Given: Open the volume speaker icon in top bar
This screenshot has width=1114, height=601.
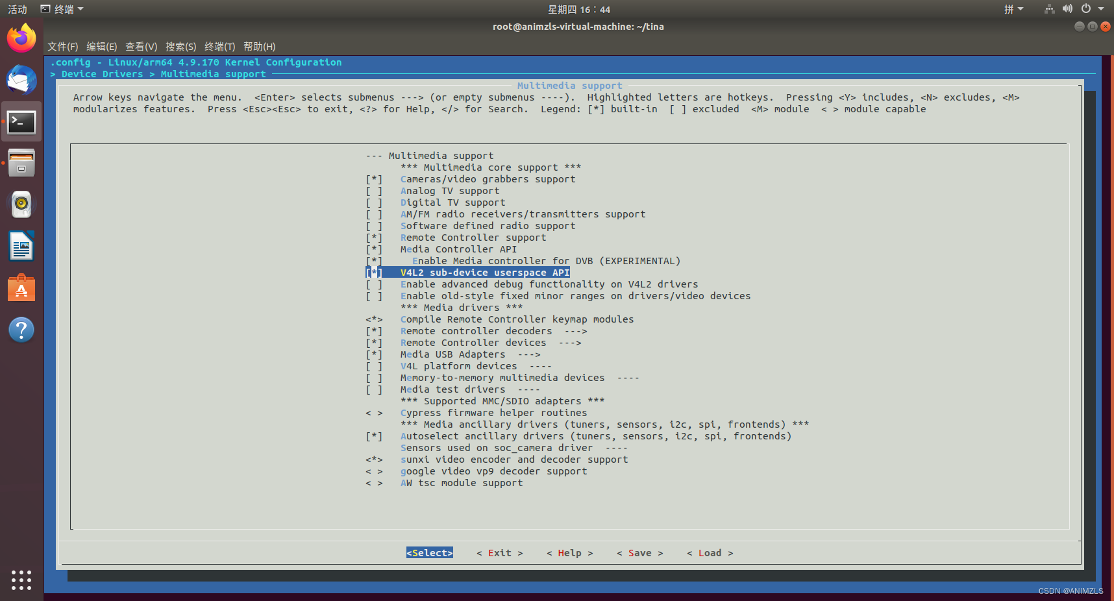Looking at the screenshot, I should tap(1067, 9).
